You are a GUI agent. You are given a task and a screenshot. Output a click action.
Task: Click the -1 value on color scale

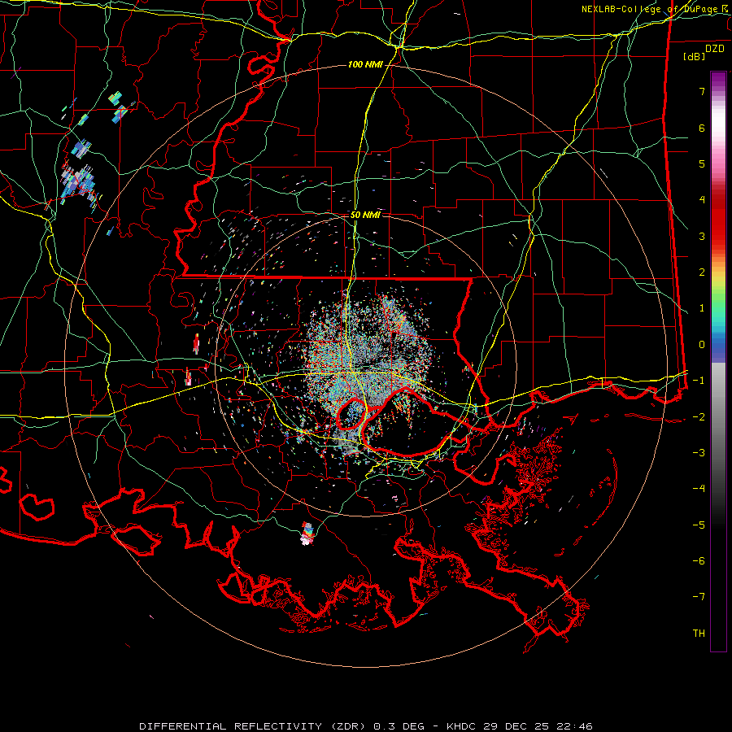699,381
